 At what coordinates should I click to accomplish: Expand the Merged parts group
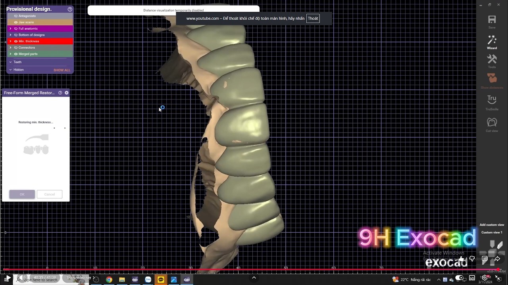tap(10, 54)
